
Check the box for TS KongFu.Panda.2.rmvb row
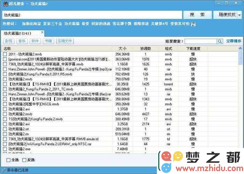[x=5, y=119]
